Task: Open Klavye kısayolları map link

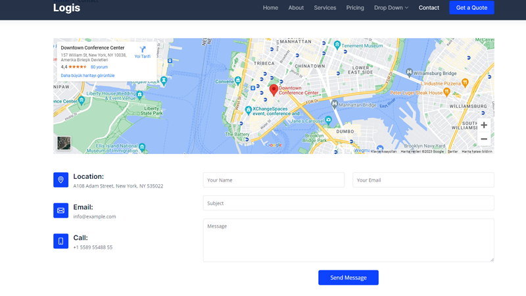Action: (383, 152)
